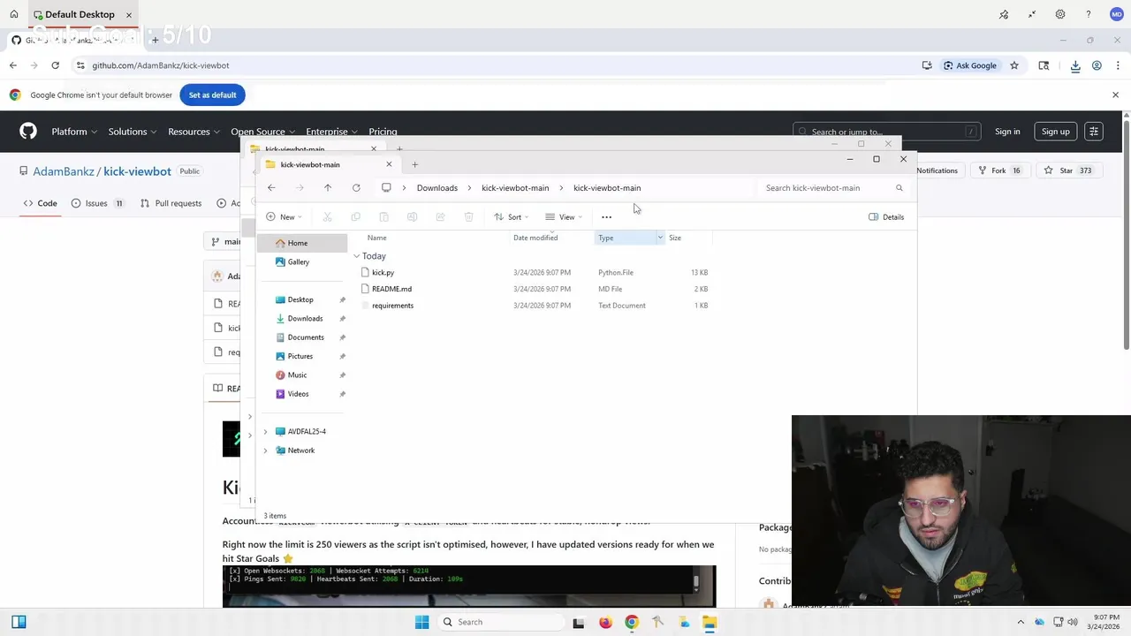
Task: Open File Explorer from the taskbar
Action: [x=710, y=622]
